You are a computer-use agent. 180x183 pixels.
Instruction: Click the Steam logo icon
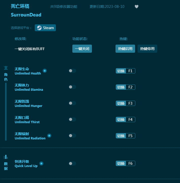pyautogui.click(x=39, y=28)
